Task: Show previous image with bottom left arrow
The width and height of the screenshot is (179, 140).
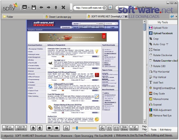Action: point(49,128)
